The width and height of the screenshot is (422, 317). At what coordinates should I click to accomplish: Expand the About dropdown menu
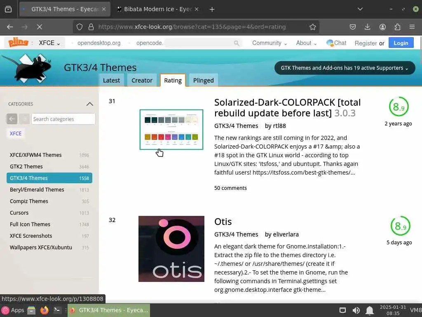point(306,43)
